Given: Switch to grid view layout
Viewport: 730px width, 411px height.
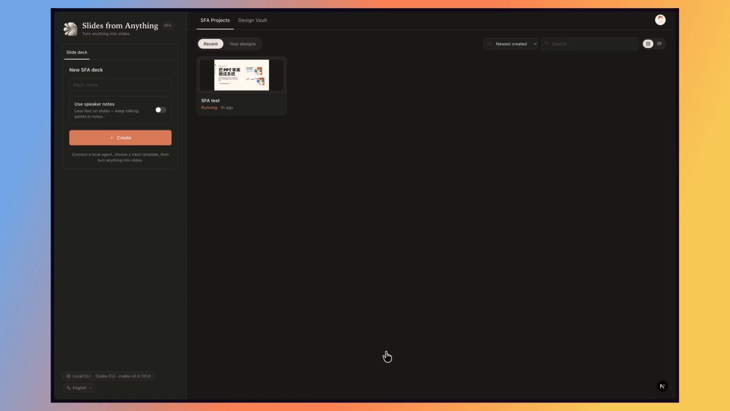Looking at the screenshot, I should pyautogui.click(x=648, y=44).
